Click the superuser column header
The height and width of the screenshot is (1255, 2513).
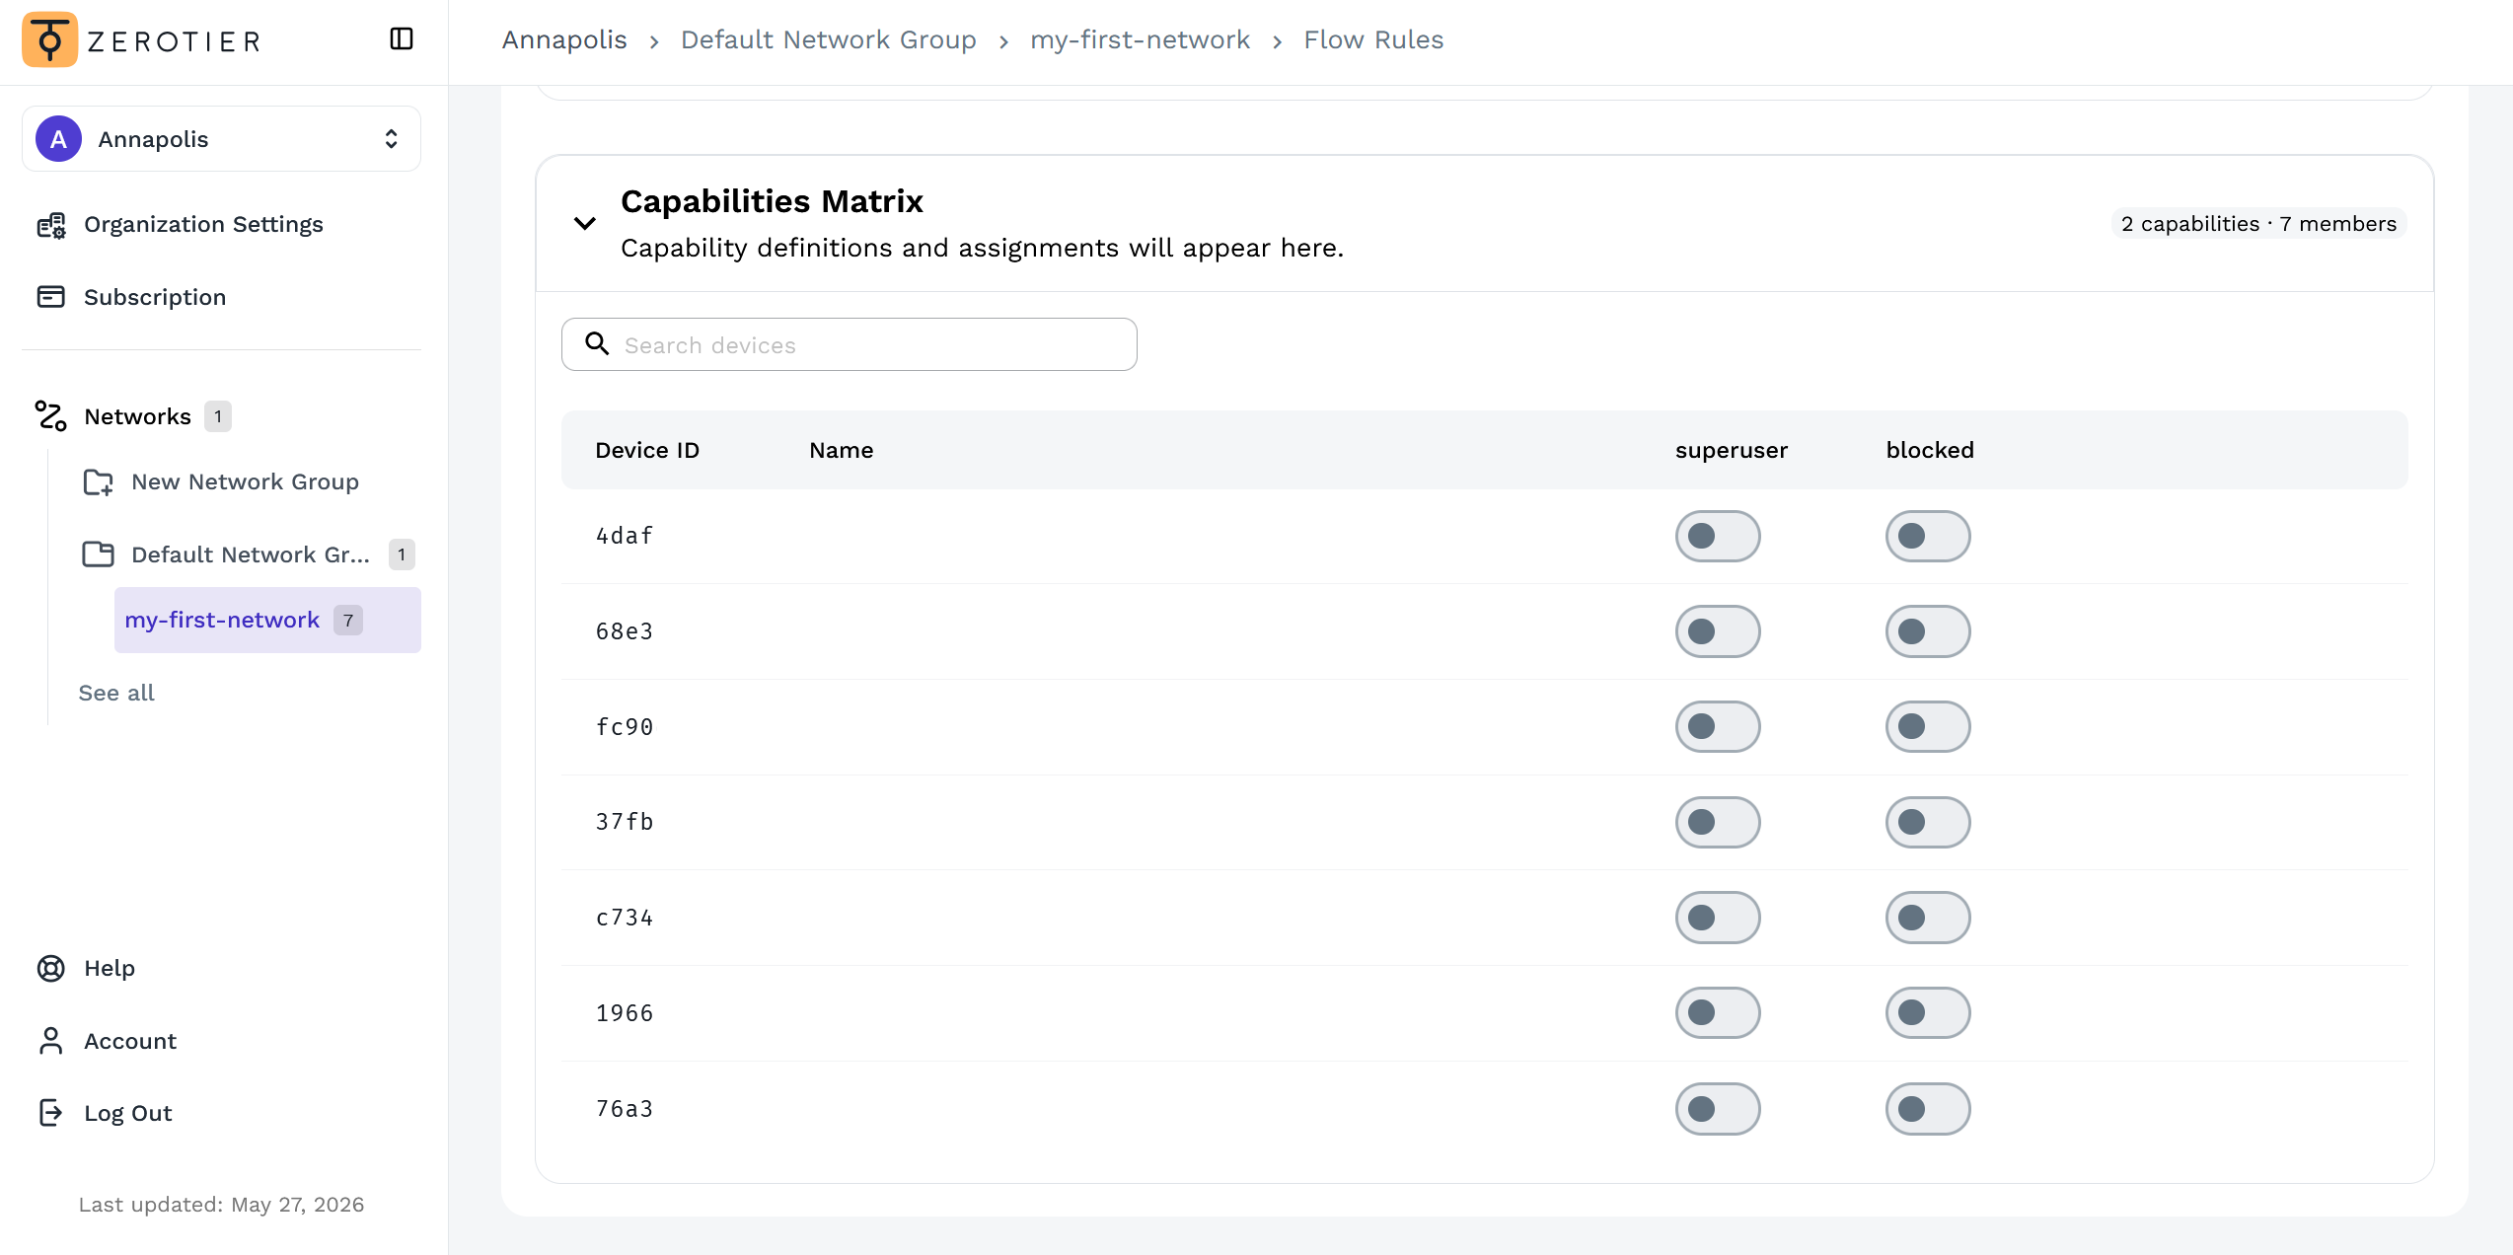(1732, 451)
